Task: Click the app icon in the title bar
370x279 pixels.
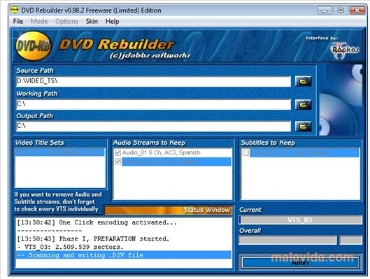Action: 15,10
